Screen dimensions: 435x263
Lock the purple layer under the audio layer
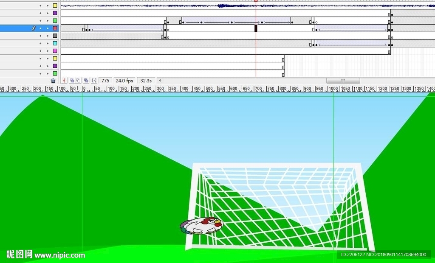click(48, 13)
